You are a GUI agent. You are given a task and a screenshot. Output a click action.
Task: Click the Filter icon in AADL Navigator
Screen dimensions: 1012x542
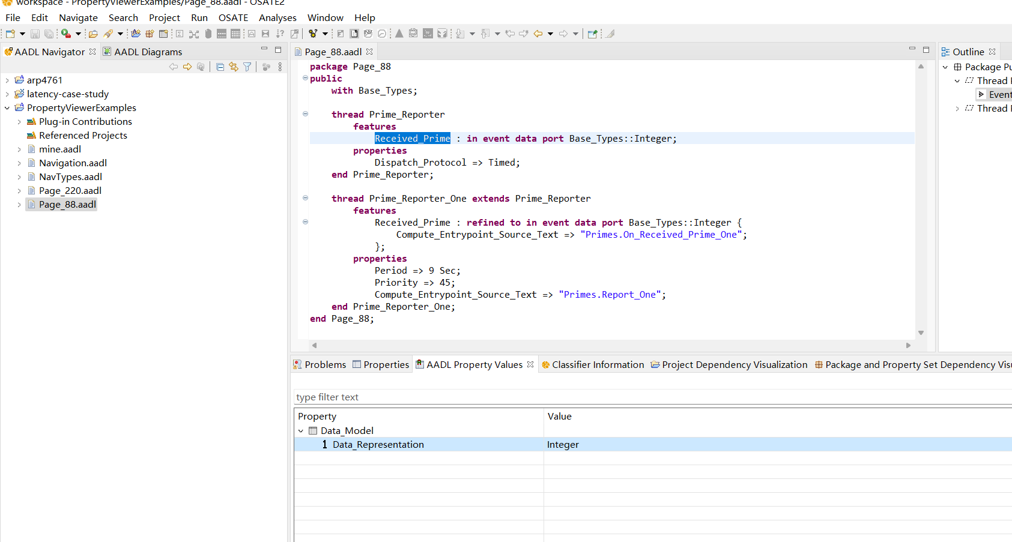point(247,67)
